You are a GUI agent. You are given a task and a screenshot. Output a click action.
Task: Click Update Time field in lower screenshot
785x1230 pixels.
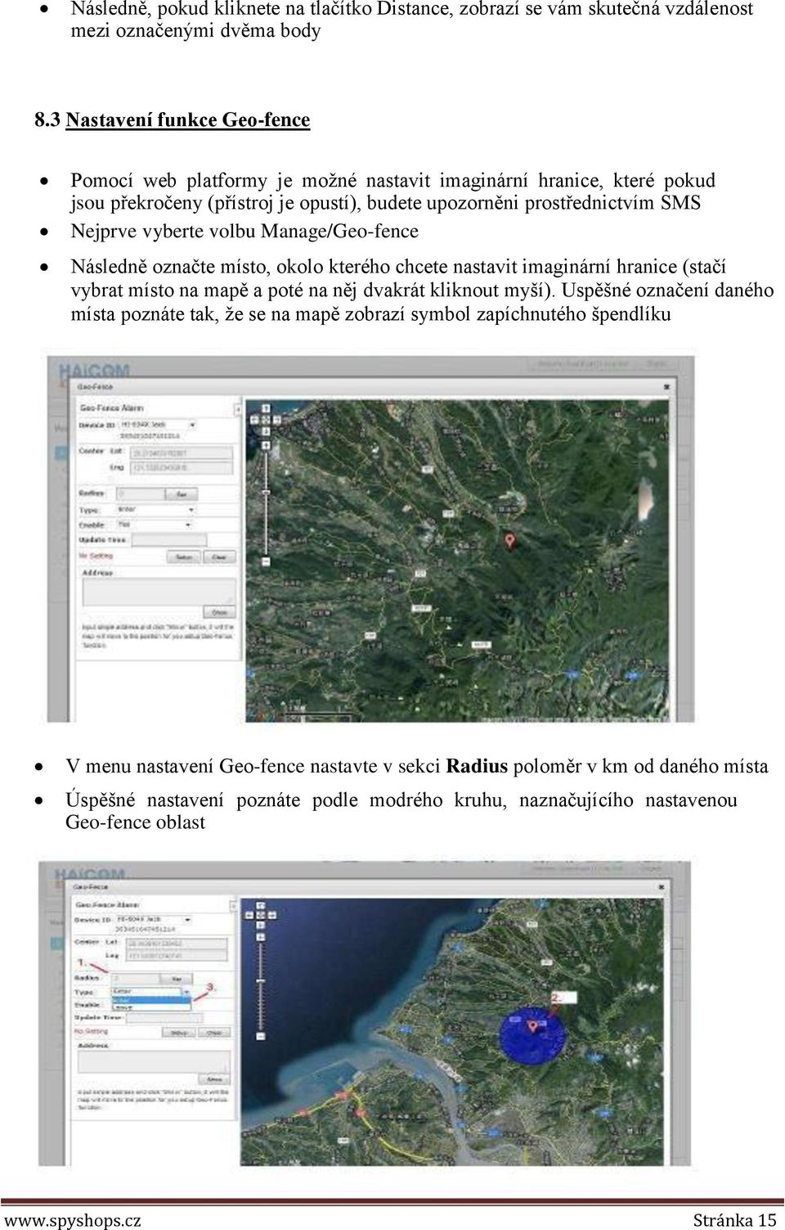pos(164,1018)
